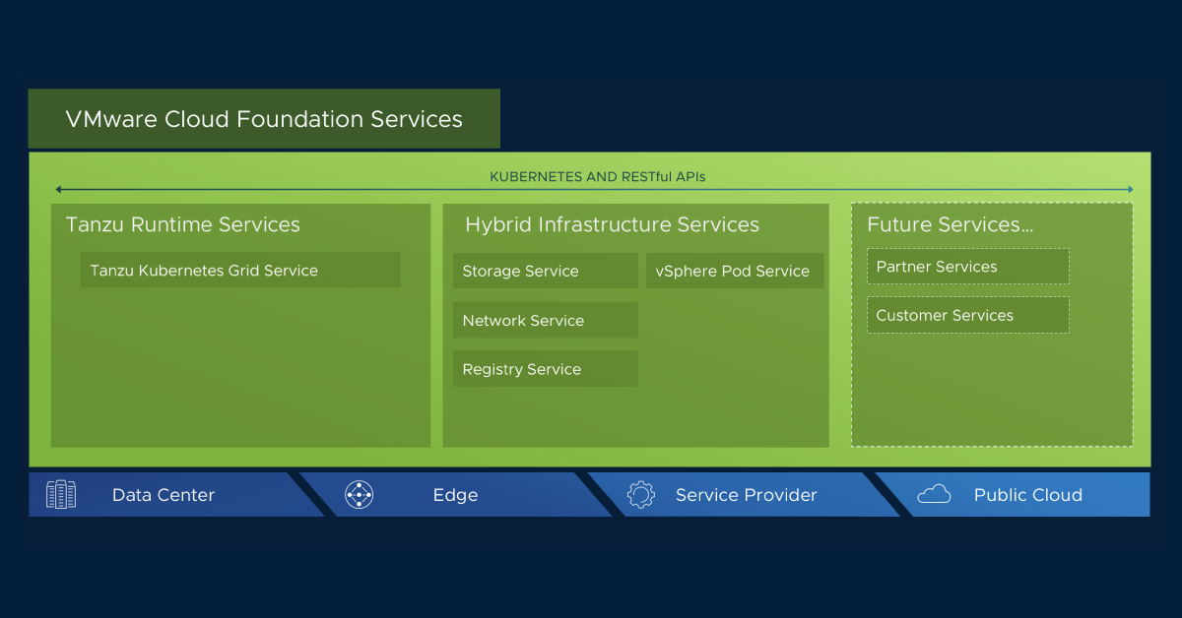Click the Data Center building icon
1182x618 pixels.
[61, 495]
